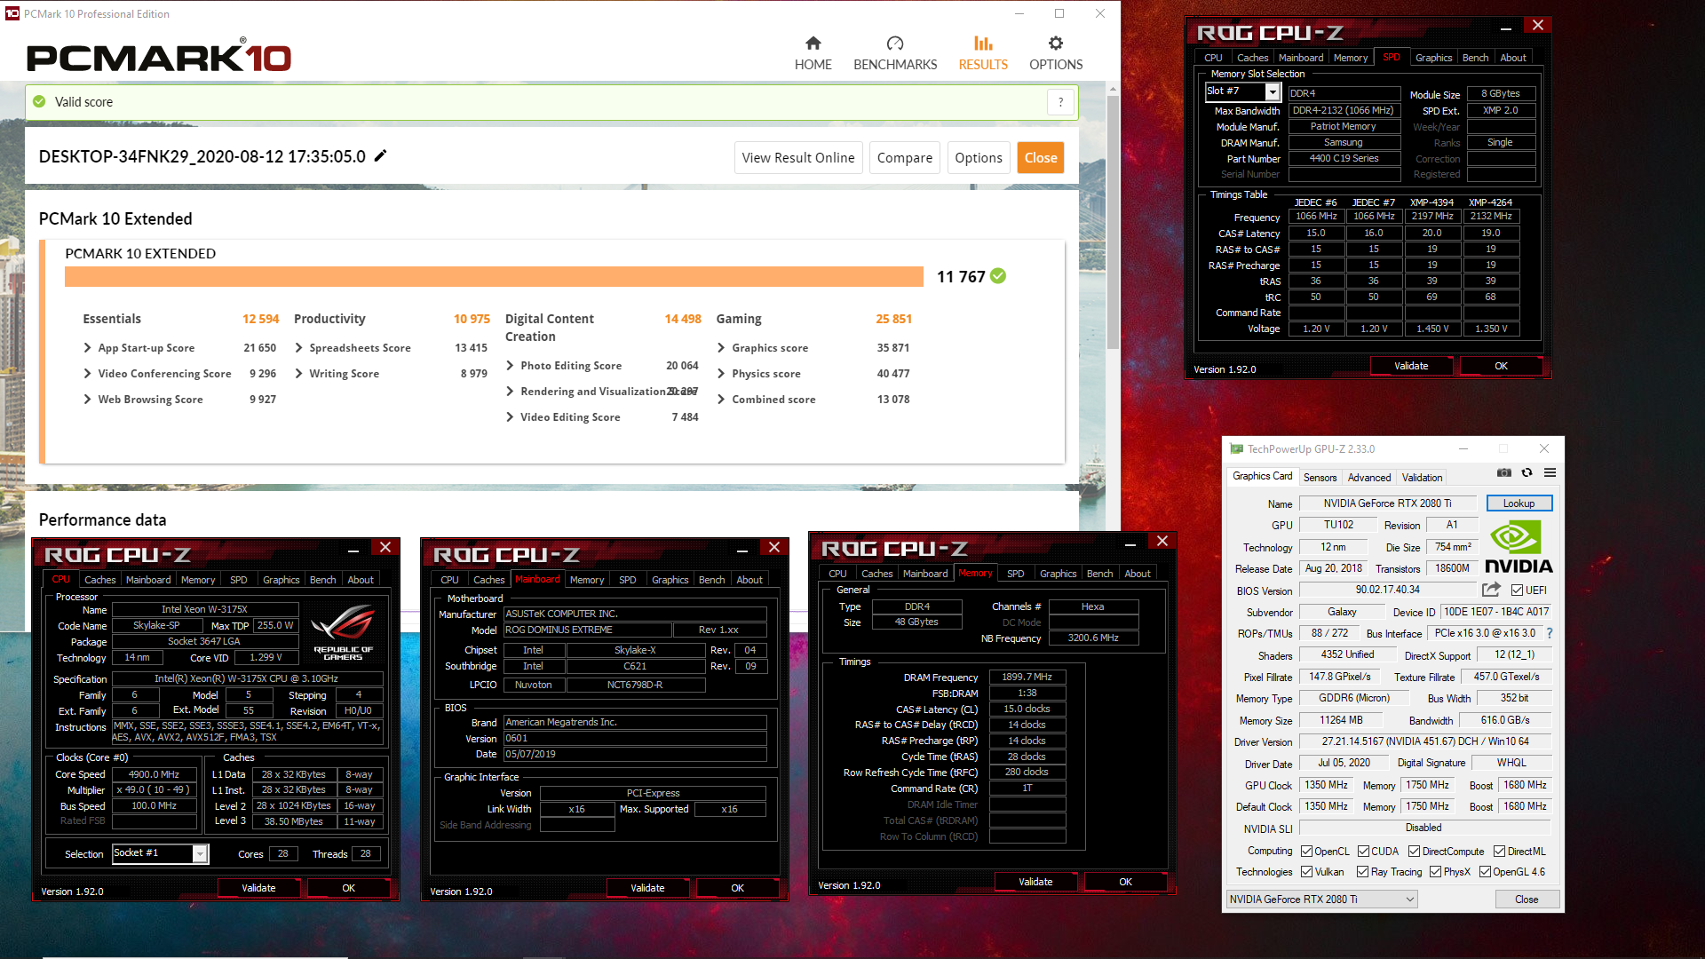1705x959 pixels.
Task: Expand Writing Score row
Action: pyautogui.click(x=299, y=374)
